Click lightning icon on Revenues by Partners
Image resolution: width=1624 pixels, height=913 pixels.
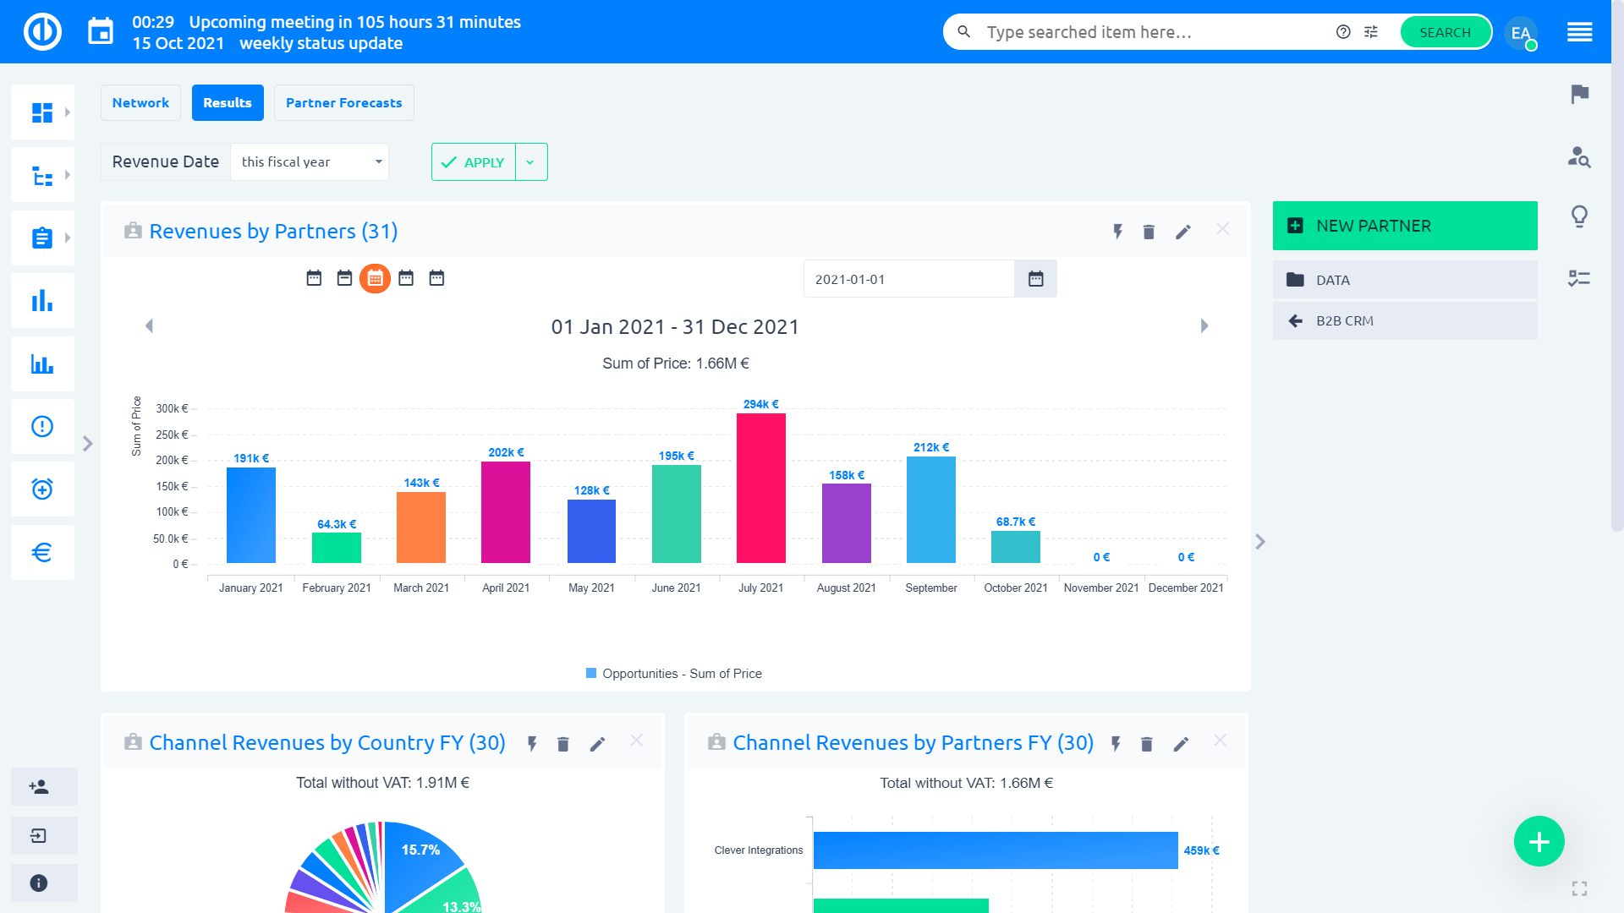pos(1118,232)
